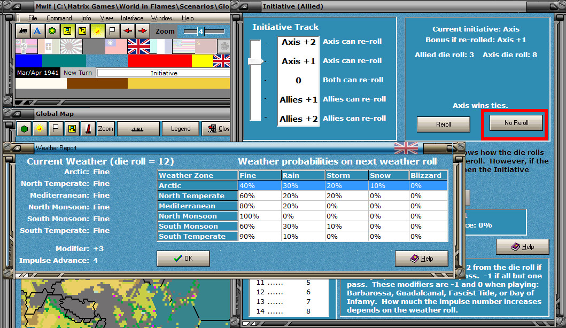The height and width of the screenshot is (328, 566).
Task: Click the round button after the flags
Action: (x=224, y=46)
